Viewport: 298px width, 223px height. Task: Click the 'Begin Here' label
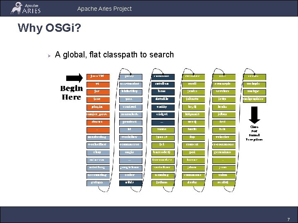72,93
